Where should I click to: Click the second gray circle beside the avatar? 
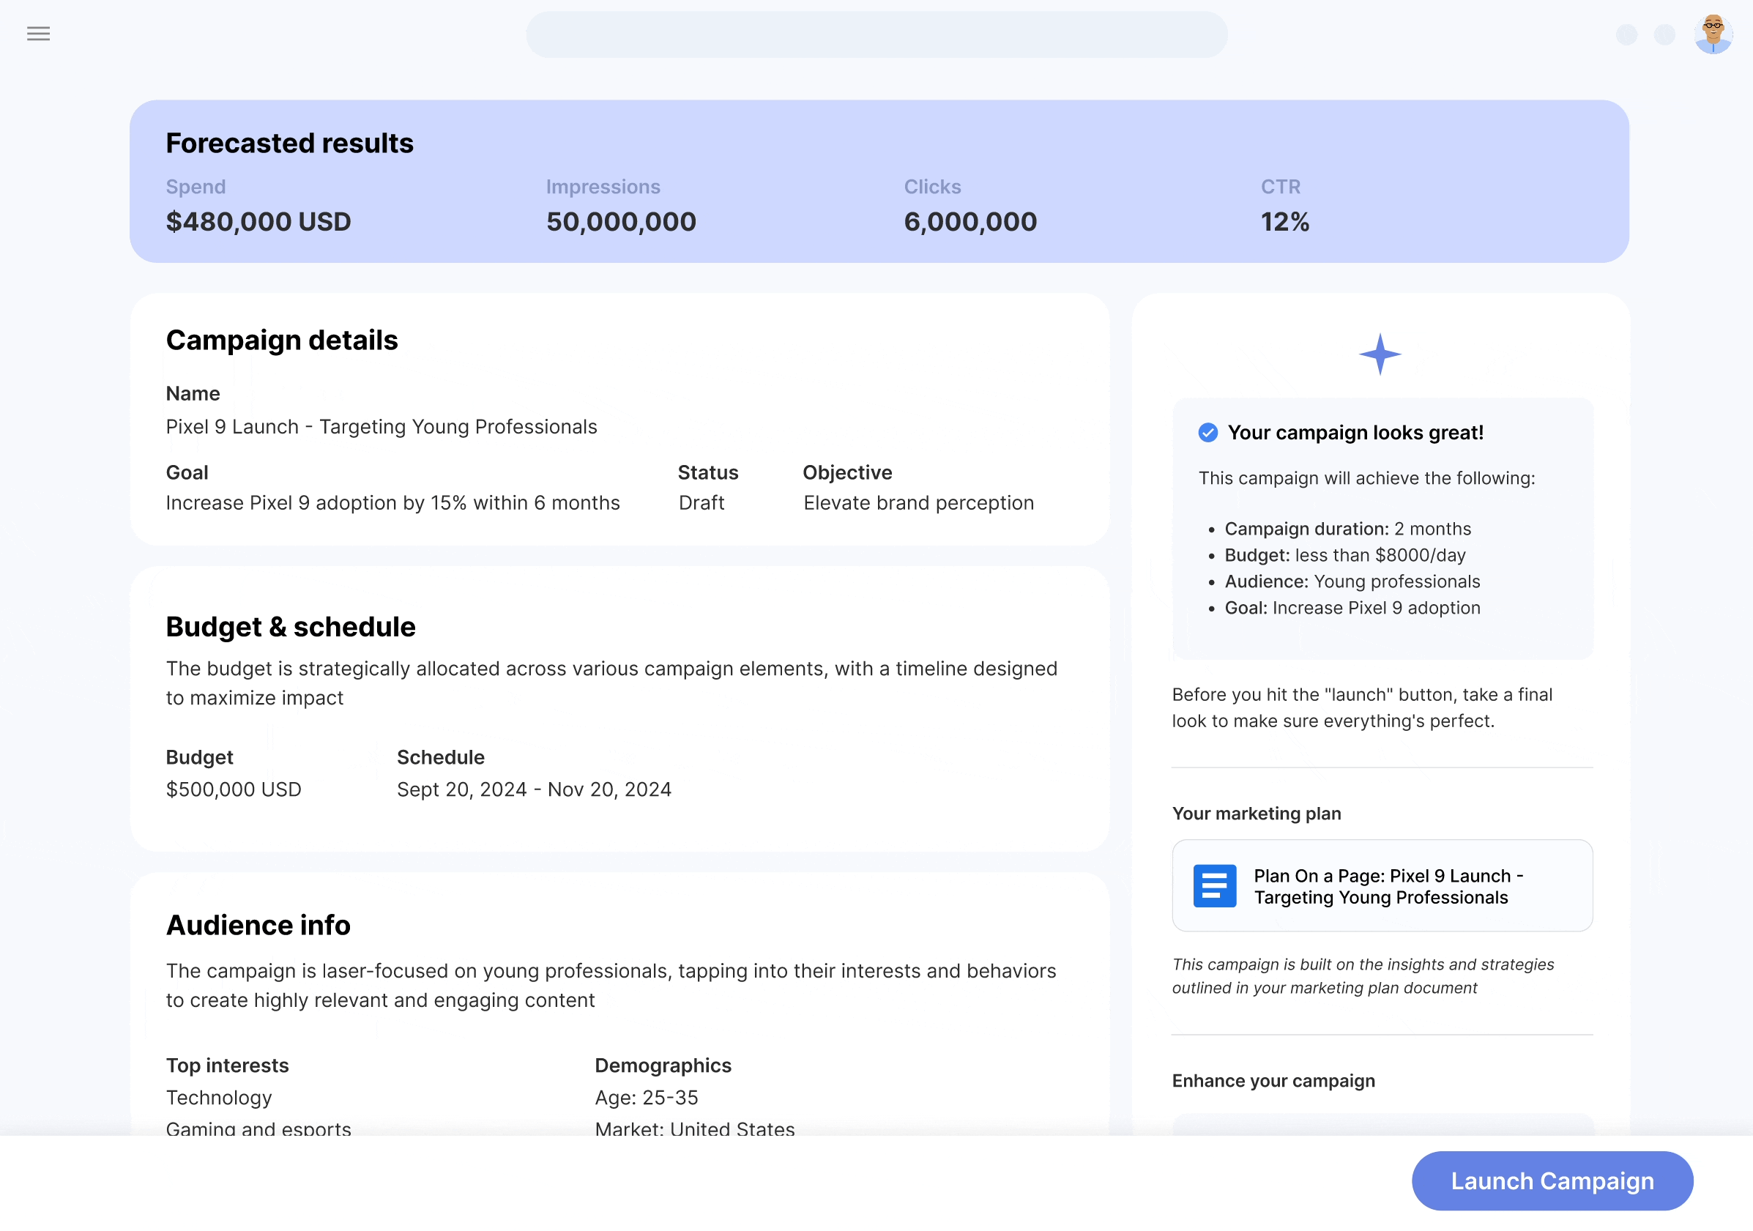[x=1664, y=35]
